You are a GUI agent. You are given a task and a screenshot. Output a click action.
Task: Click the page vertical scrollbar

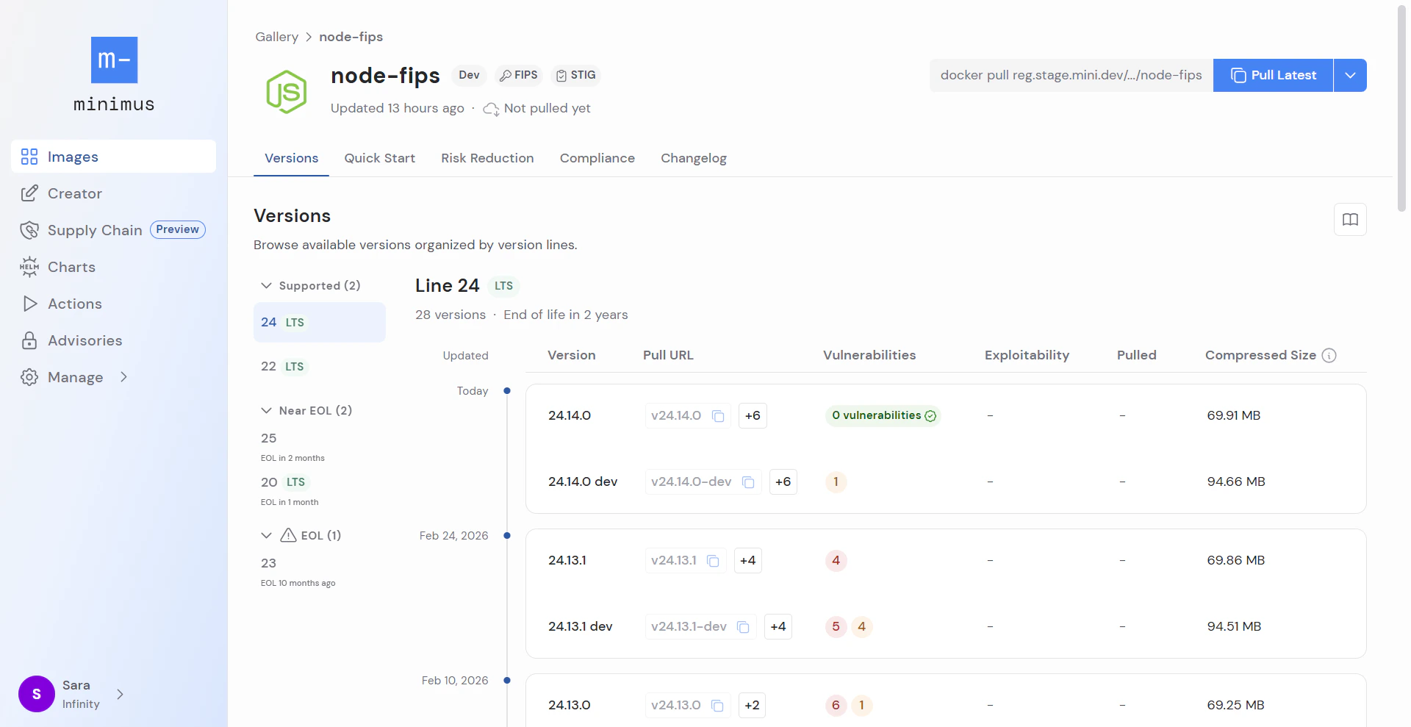1401,109
